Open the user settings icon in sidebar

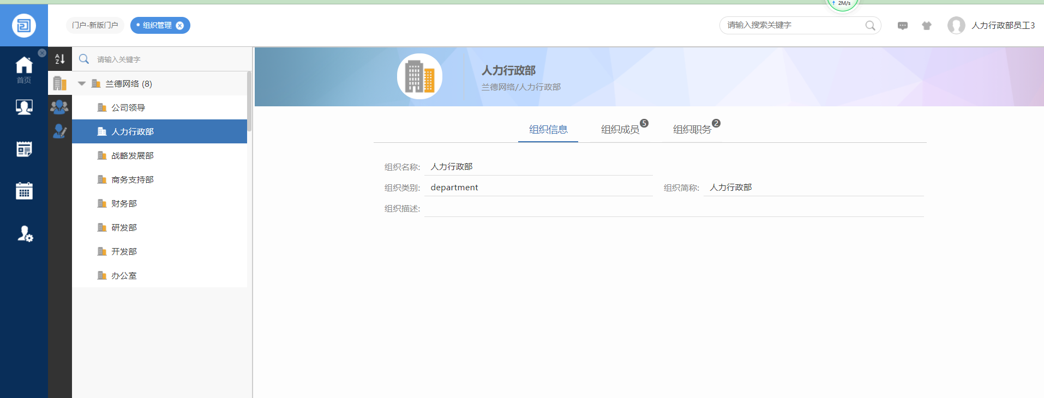tap(25, 234)
